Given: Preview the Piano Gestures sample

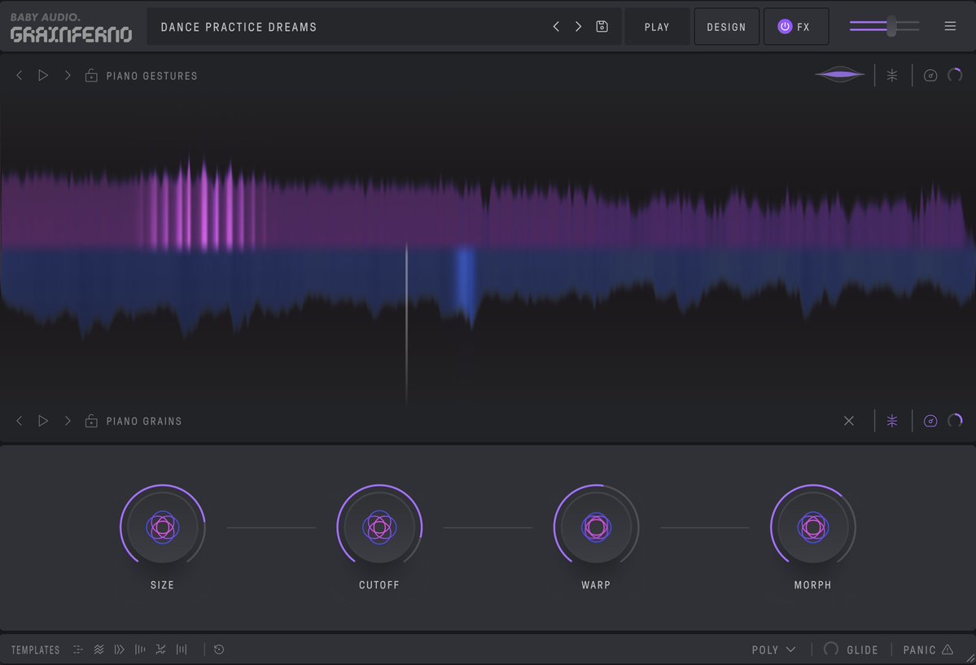Looking at the screenshot, I should (x=43, y=76).
